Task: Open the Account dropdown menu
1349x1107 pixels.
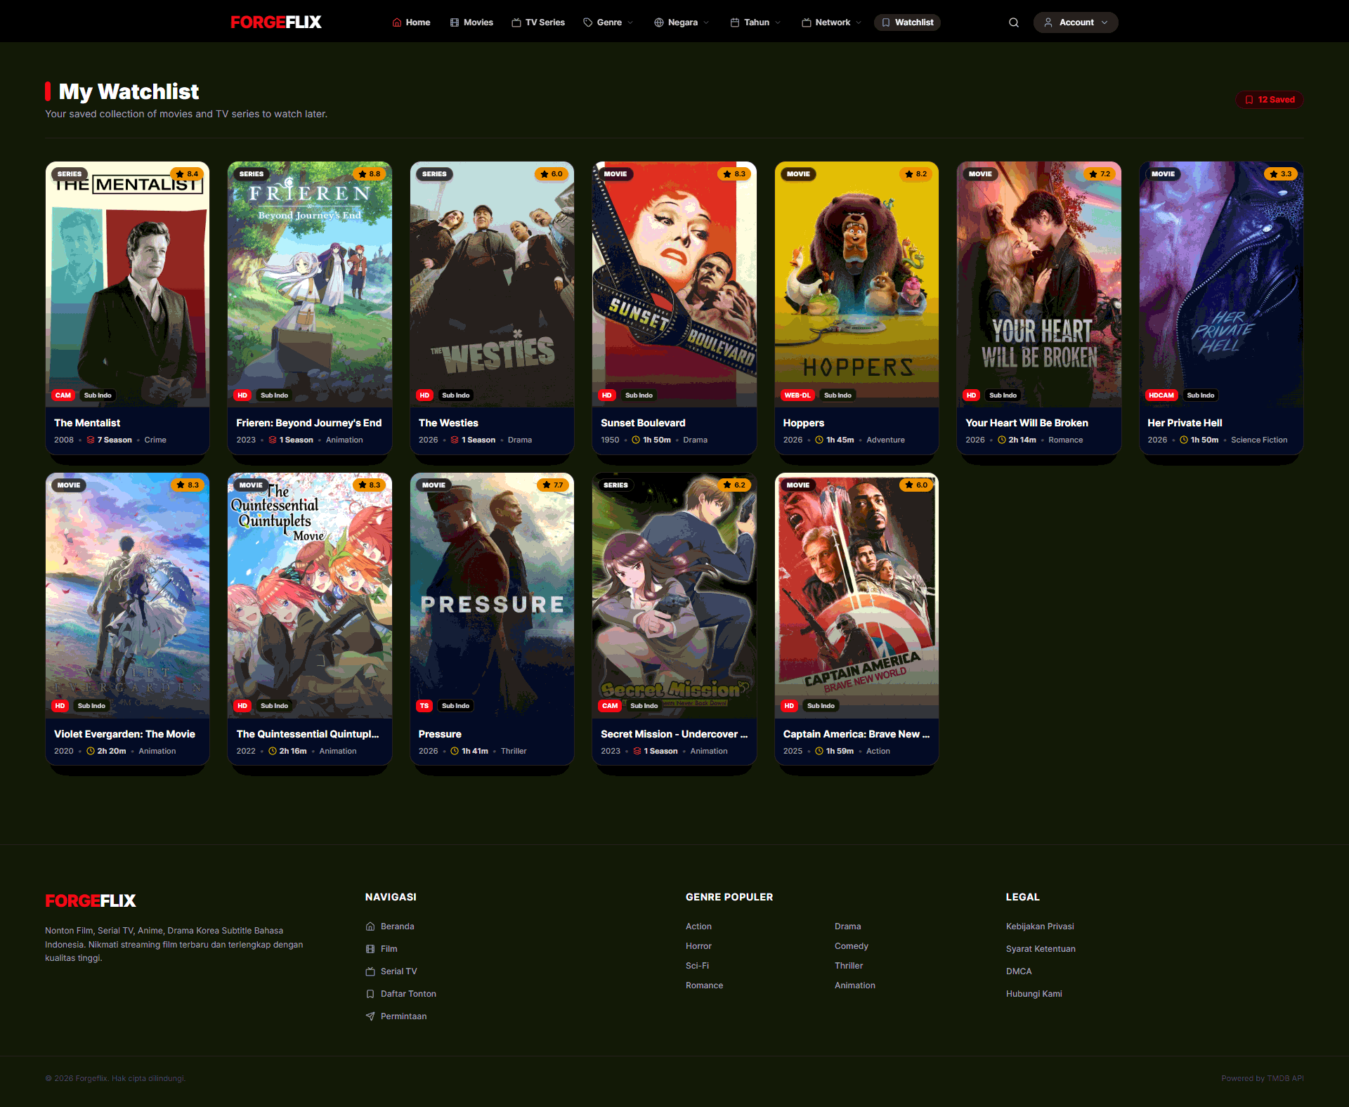Action: [x=1076, y=22]
